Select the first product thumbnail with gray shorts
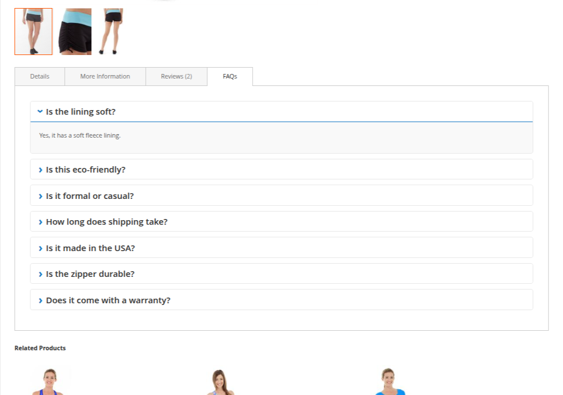563x395 pixels. [x=33, y=31]
